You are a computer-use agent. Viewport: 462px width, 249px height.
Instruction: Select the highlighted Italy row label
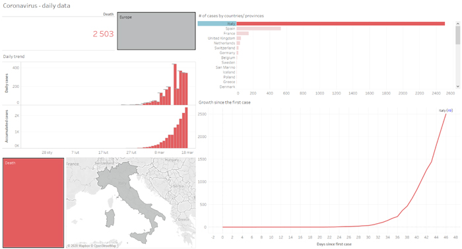point(217,24)
